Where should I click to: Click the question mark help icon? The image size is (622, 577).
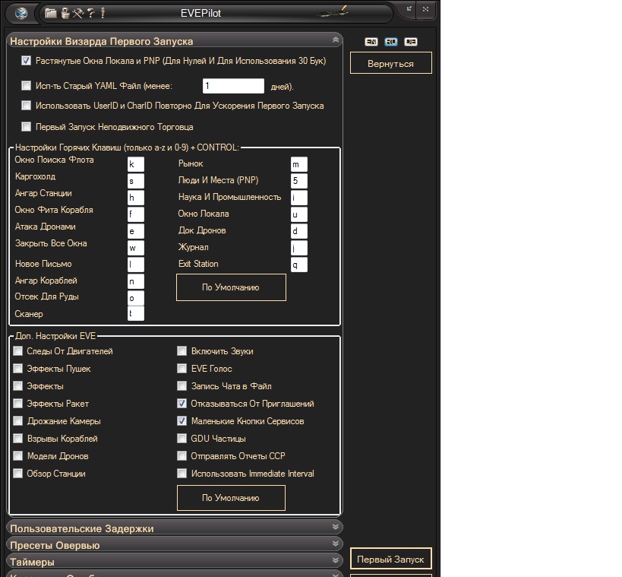(x=91, y=13)
